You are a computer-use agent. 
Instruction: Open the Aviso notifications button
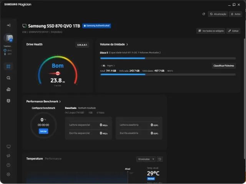click(236, 14)
